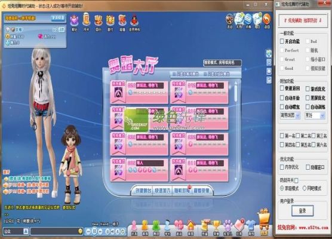
Task: Select the first room card in the top-left slot
Action: coord(139,92)
